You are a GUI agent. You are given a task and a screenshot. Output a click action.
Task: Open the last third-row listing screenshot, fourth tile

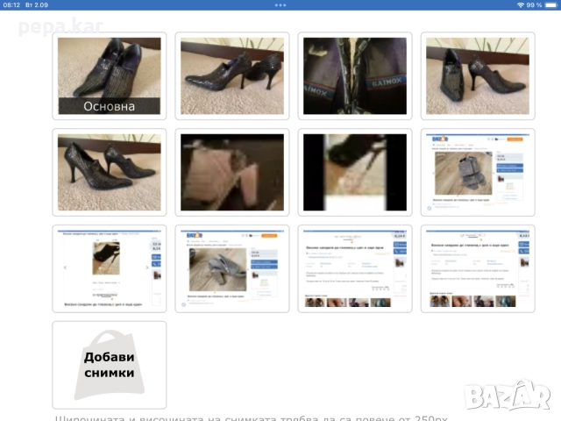478,268
